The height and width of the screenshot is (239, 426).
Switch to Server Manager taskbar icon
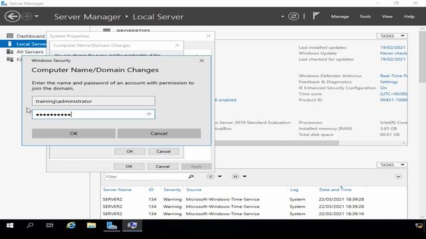112,226
